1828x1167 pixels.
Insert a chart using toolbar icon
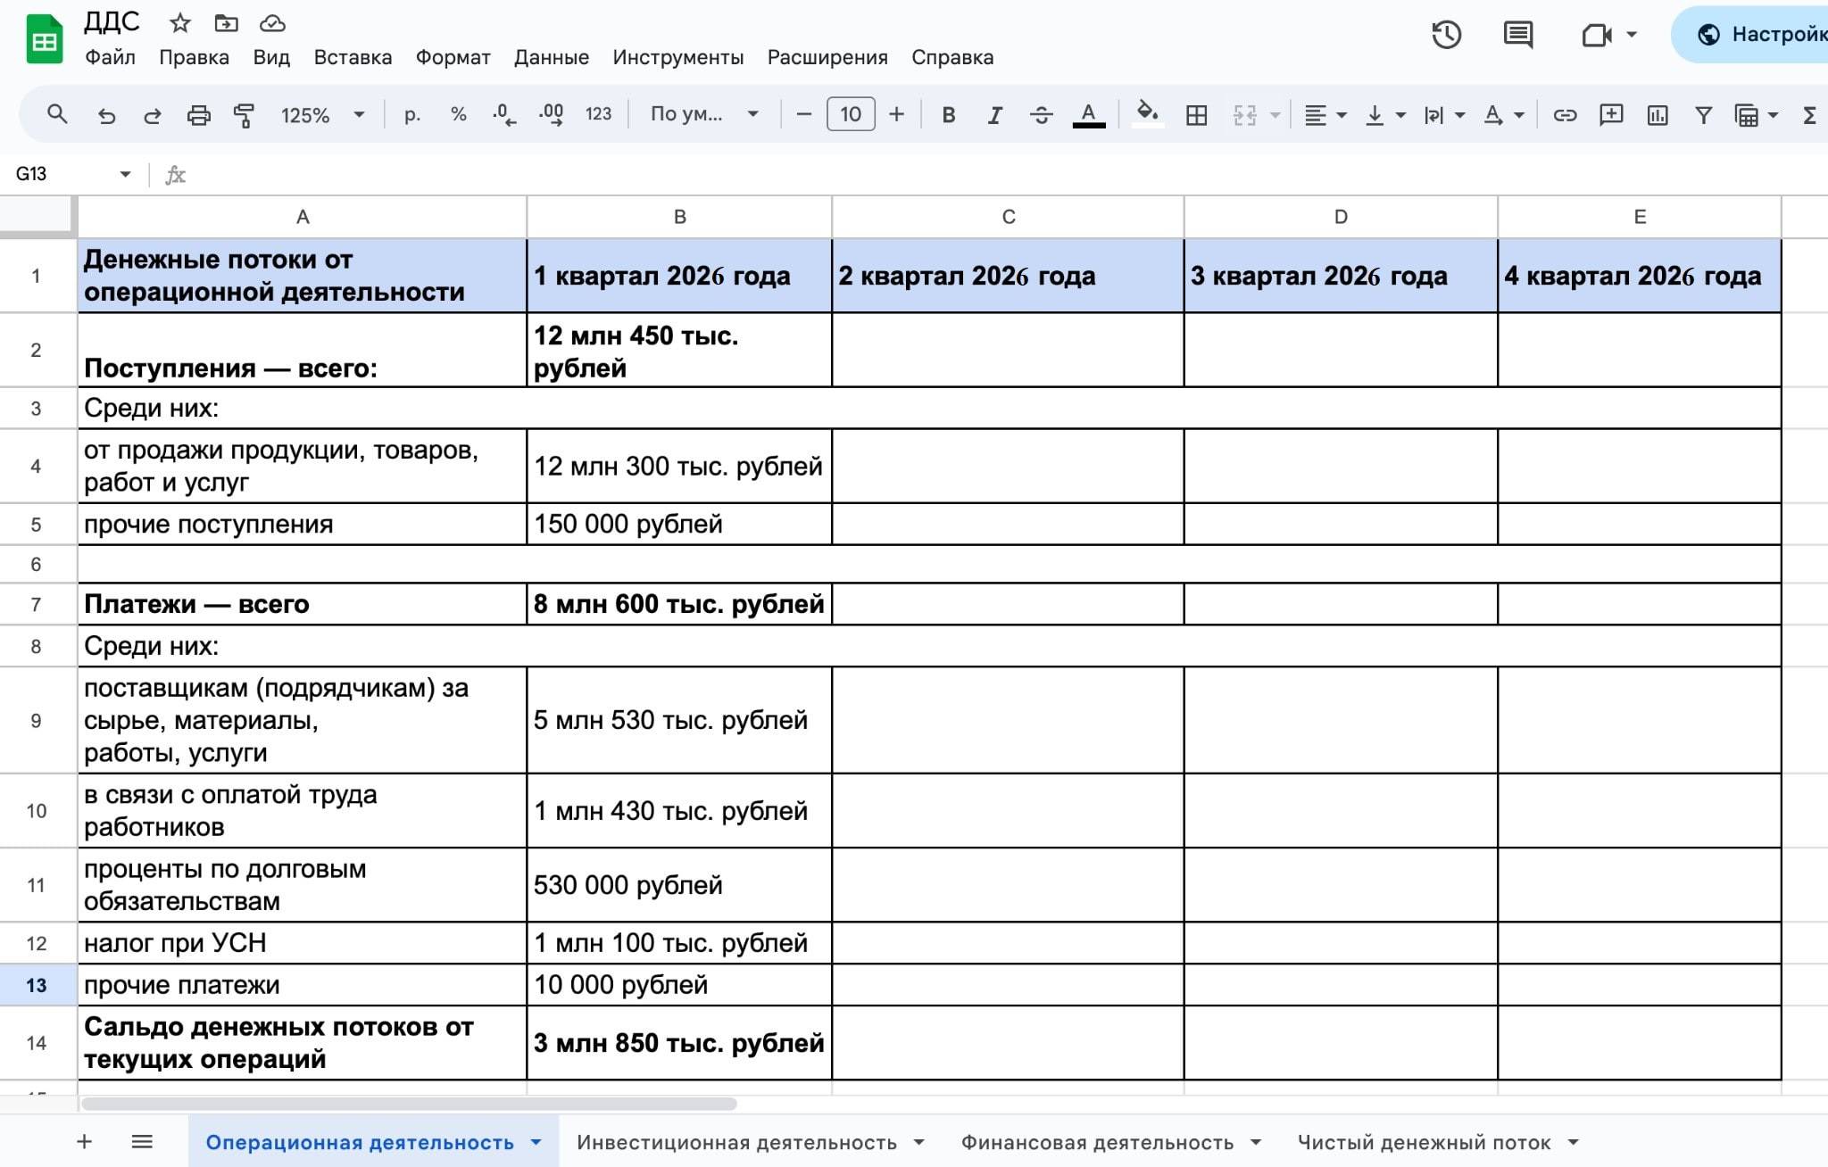1658,115
